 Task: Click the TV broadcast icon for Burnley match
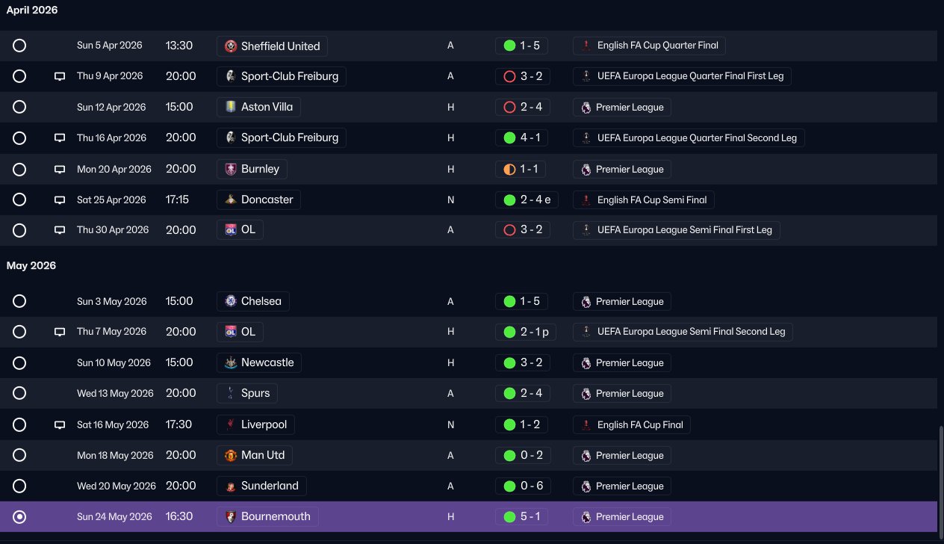[60, 170]
